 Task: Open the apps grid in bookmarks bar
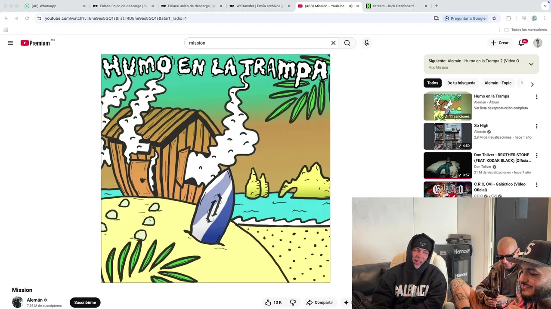(6, 30)
